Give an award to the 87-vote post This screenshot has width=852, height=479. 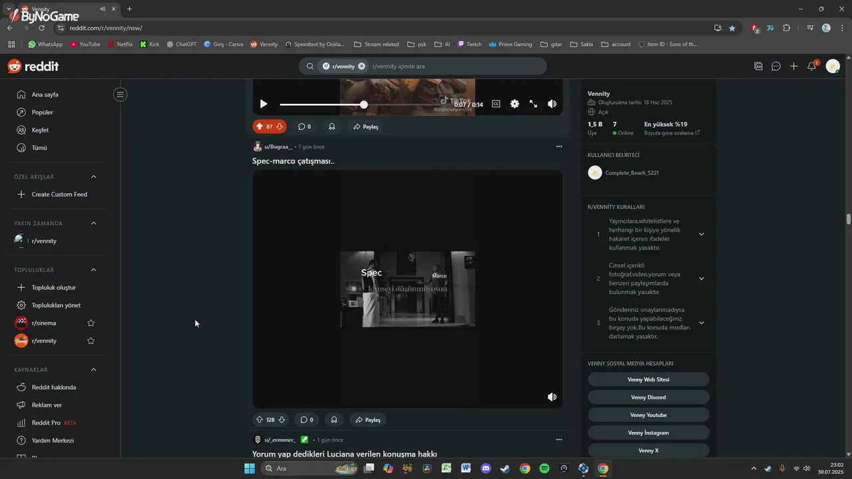click(x=332, y=126)
